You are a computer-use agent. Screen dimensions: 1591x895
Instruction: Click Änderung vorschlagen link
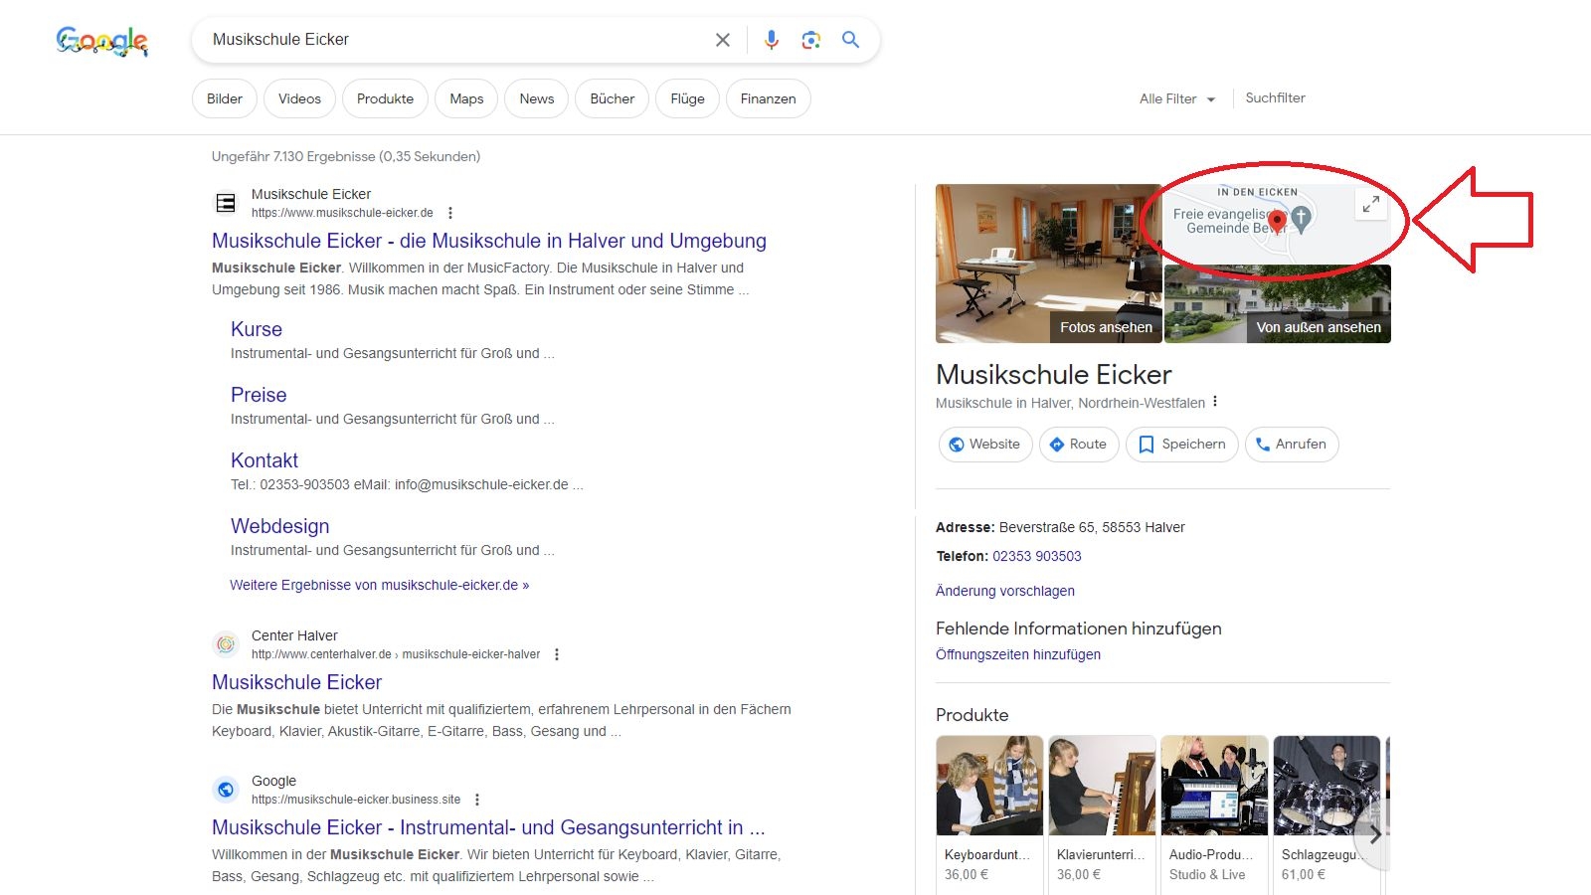[x=1005, y=591]
